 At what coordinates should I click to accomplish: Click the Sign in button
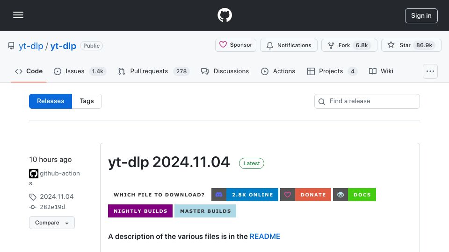click(421, 16)
